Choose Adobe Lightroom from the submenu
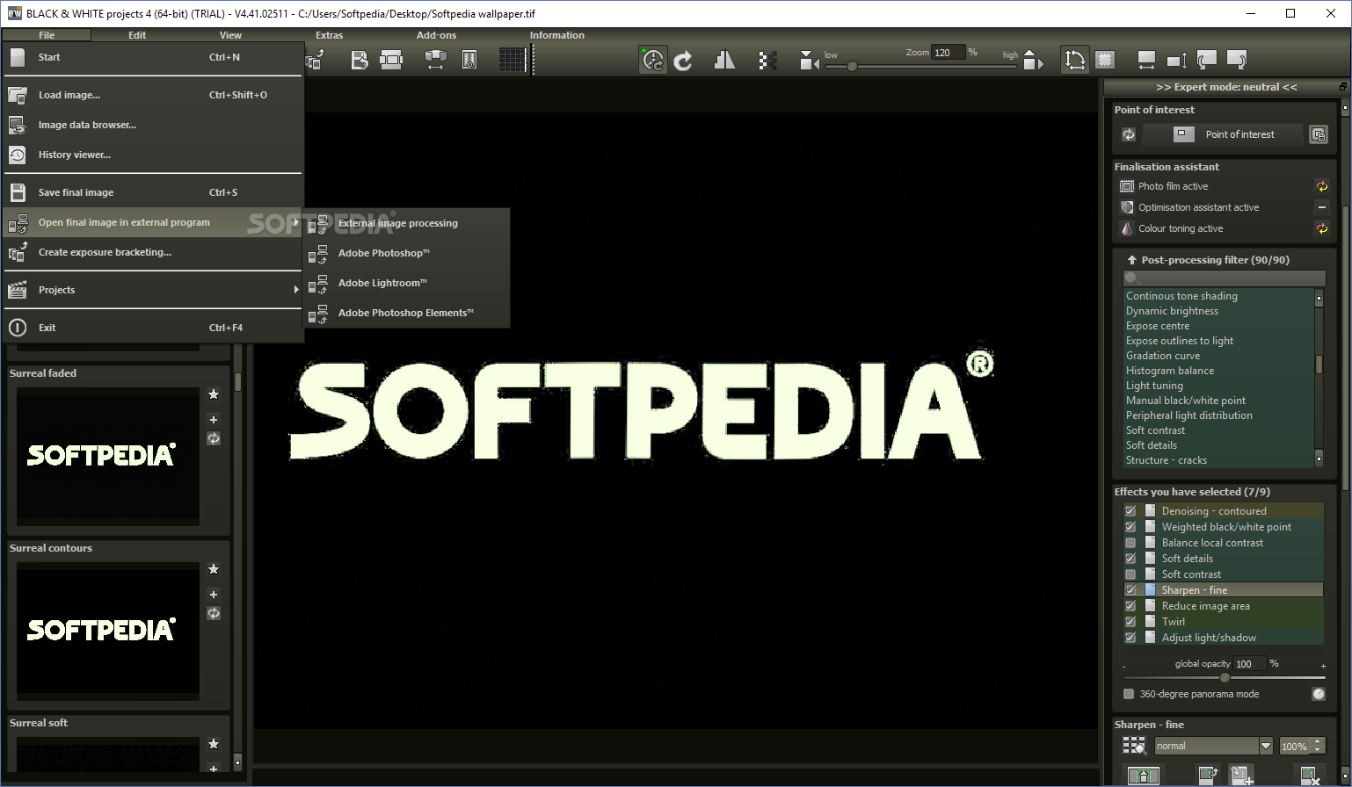 [406, 283]
